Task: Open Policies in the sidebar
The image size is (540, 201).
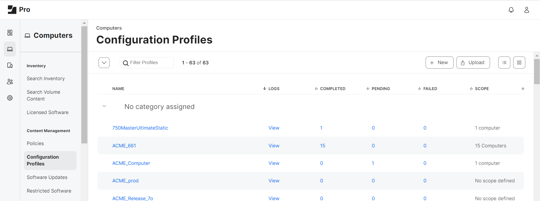Action: [x=35, y=143]
